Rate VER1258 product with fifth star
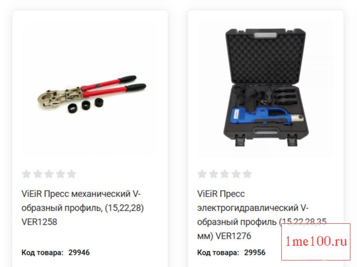 (x=71, y=174)
